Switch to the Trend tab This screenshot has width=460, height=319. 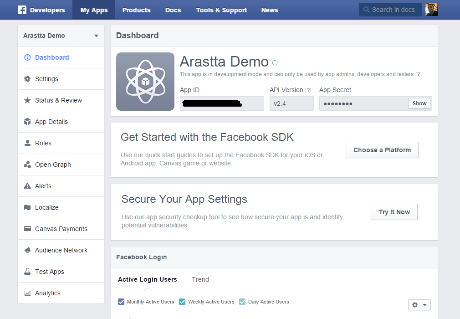point(200,279)
